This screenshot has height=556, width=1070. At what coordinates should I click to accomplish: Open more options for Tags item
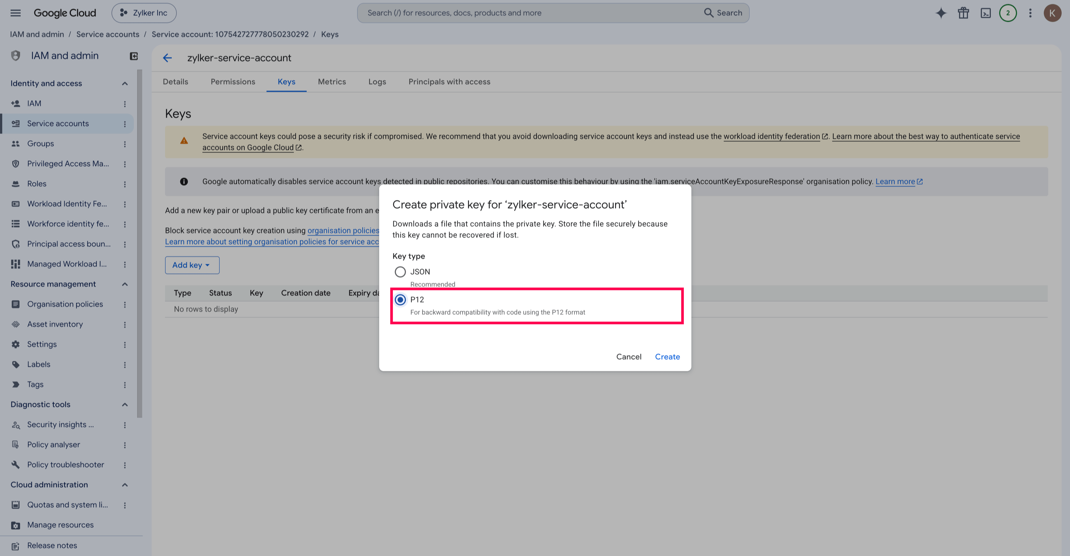tap(125, 385)
